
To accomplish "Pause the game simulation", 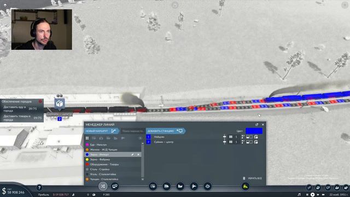I will (307, 195).
